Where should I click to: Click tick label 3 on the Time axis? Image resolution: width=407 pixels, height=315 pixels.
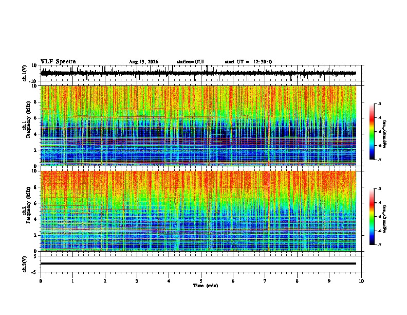(137, 281)
